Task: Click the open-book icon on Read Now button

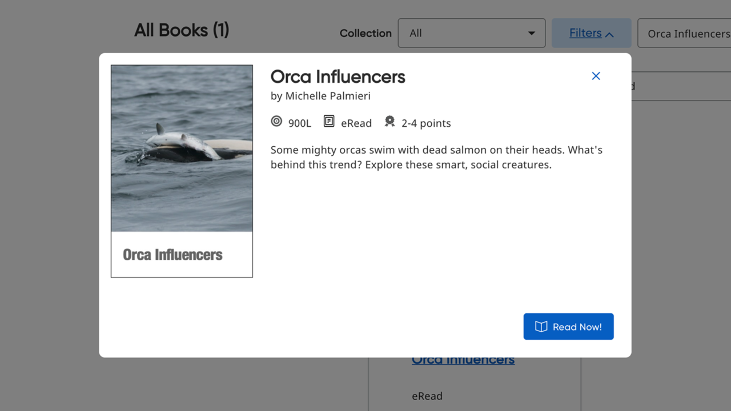Action: (x=540, y=327)
